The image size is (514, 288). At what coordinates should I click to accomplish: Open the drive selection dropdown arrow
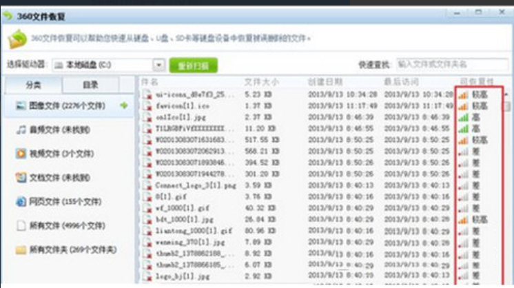tap(158, 65)
